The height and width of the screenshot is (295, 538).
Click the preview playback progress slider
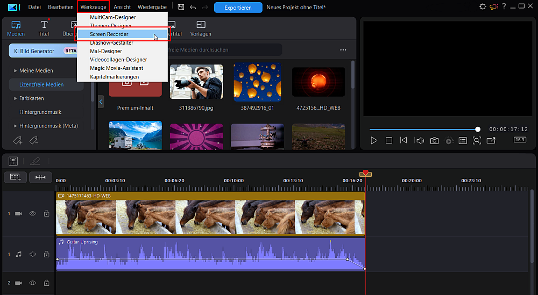425,129
